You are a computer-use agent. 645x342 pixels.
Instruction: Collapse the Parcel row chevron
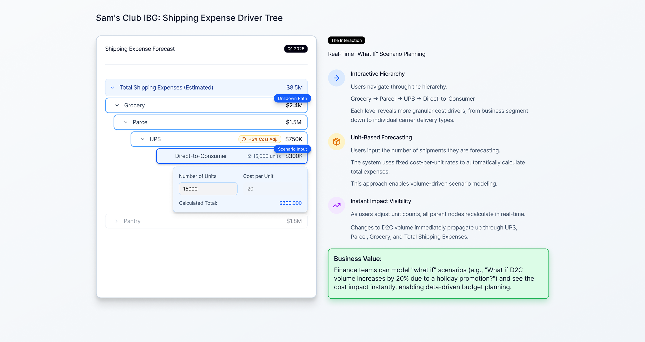click(x=126, y=122)
